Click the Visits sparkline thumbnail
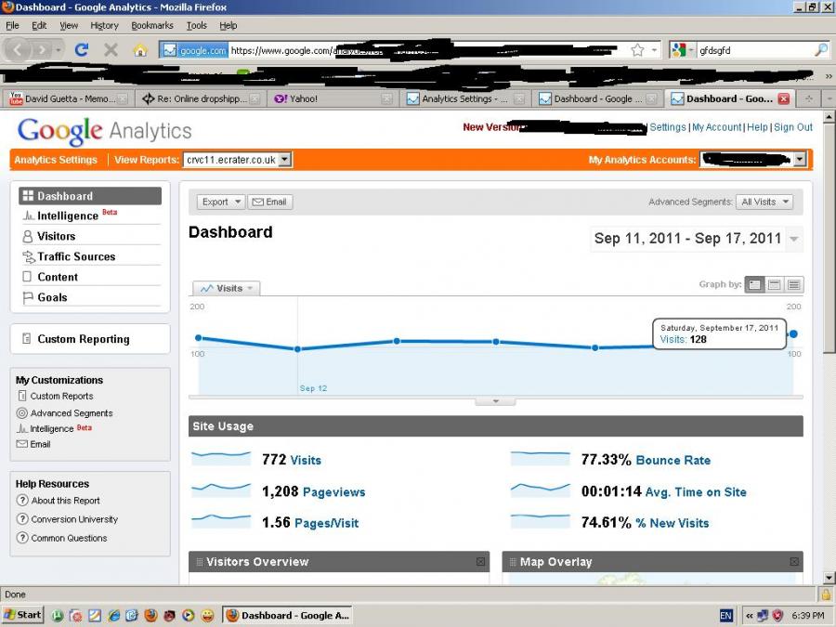 pos(221,459)
